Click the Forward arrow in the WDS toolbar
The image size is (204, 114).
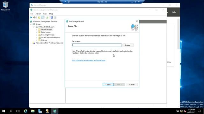34,17
